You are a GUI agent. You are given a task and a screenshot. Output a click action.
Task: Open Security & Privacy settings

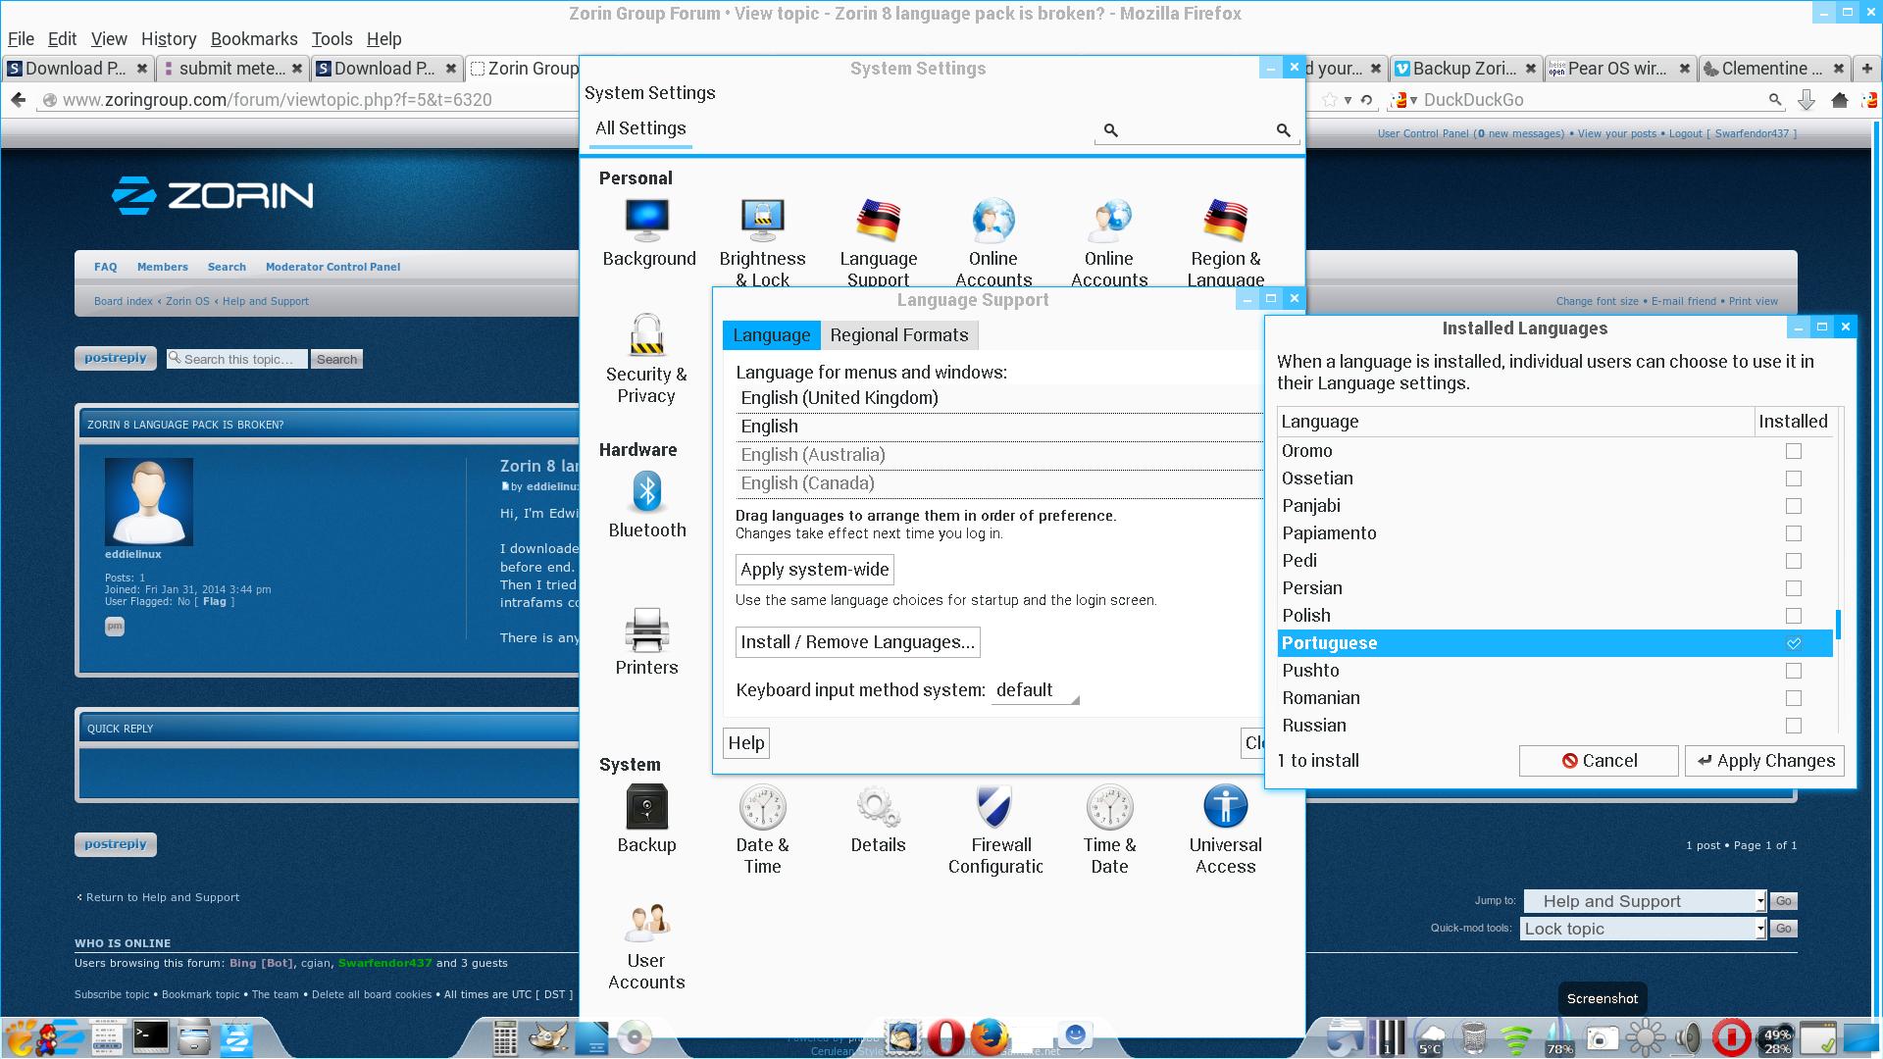pyautogui.click(x=646, y=337)
